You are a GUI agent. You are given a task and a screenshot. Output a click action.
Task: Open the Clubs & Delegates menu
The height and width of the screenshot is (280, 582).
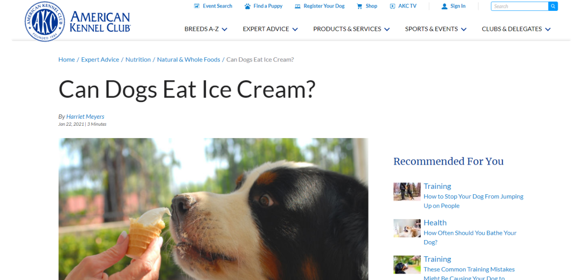click(516, 29)
